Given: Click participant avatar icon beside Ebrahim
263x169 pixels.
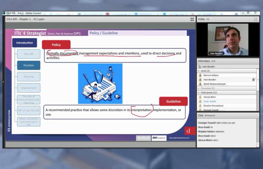Looking at the screenshot, I should 200,106.
